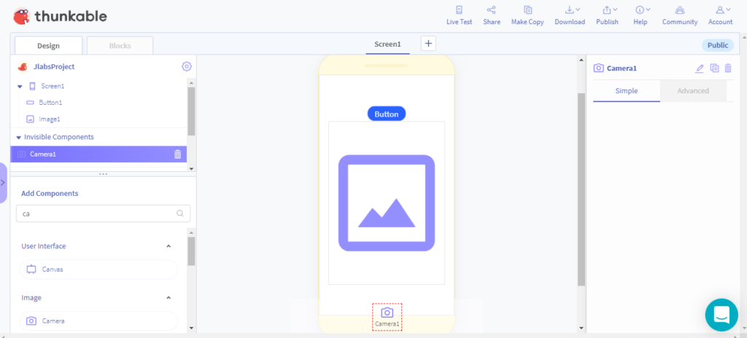Select Image1 in component tree

[50, 119]
